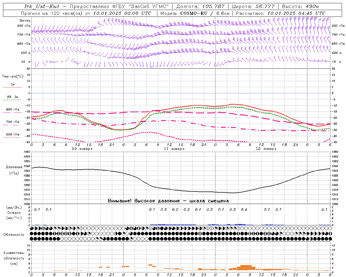Click the 10 м level label left of wind barbs
346x277 pixels.
(x=26, y=62)
